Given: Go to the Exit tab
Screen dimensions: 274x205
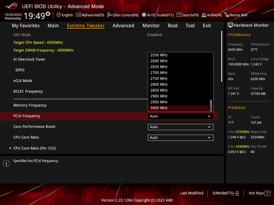Looking at the screenshot, I should [x=207, y=26].
